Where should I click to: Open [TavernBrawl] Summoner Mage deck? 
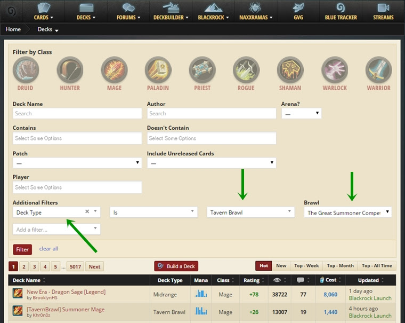coord(66,309)
